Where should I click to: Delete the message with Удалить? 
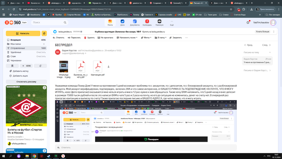89,38
